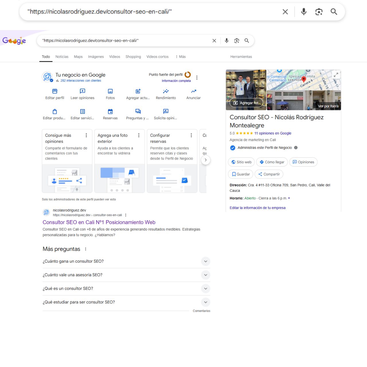Screen dimensions: 367x367
Task: Open Preguntas y respuestas
Action: tap(138, 114)
